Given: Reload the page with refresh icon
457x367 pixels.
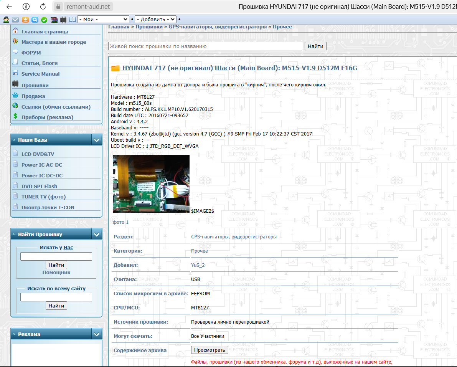Looking at the screenshot, I should 43,7.
